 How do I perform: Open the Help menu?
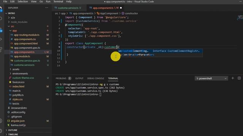point(69,2)
